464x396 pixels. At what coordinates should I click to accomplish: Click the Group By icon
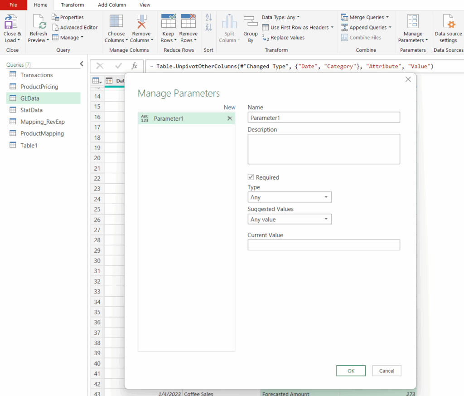250,22
